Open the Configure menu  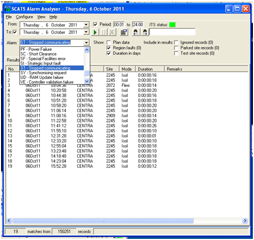[24, 17]
